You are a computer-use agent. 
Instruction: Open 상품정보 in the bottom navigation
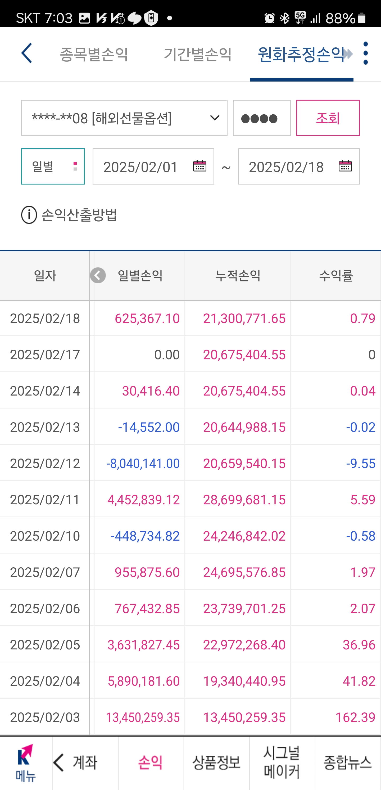[x=216, y=763]
